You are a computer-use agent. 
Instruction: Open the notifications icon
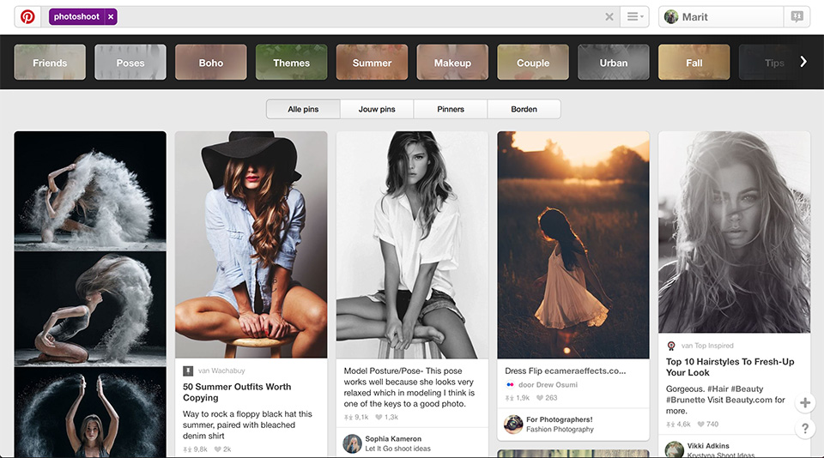[797, 17]
